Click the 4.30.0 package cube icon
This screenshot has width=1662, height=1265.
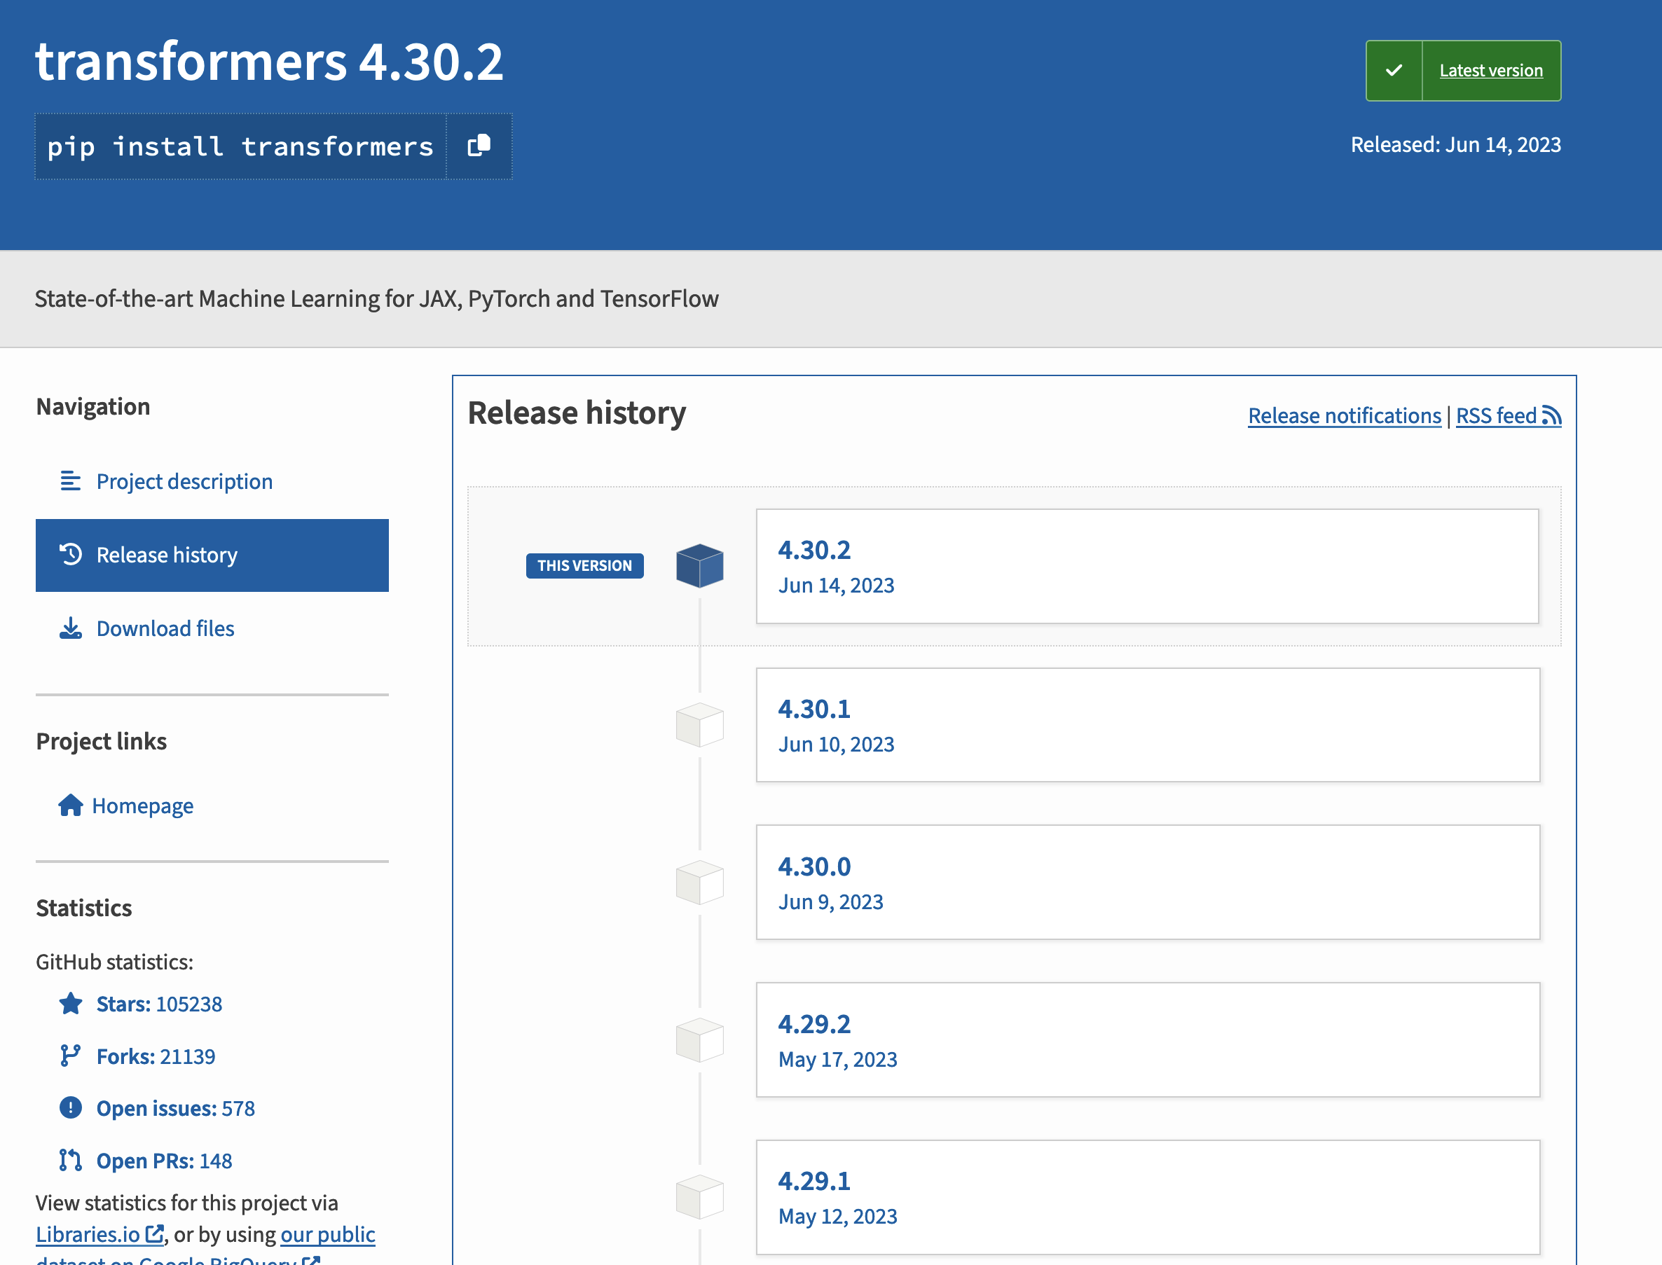(699, 882)
